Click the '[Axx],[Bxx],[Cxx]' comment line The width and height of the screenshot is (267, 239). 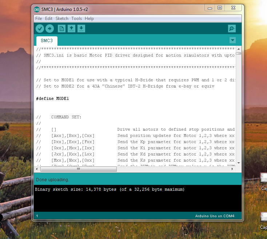click(135, 135)
